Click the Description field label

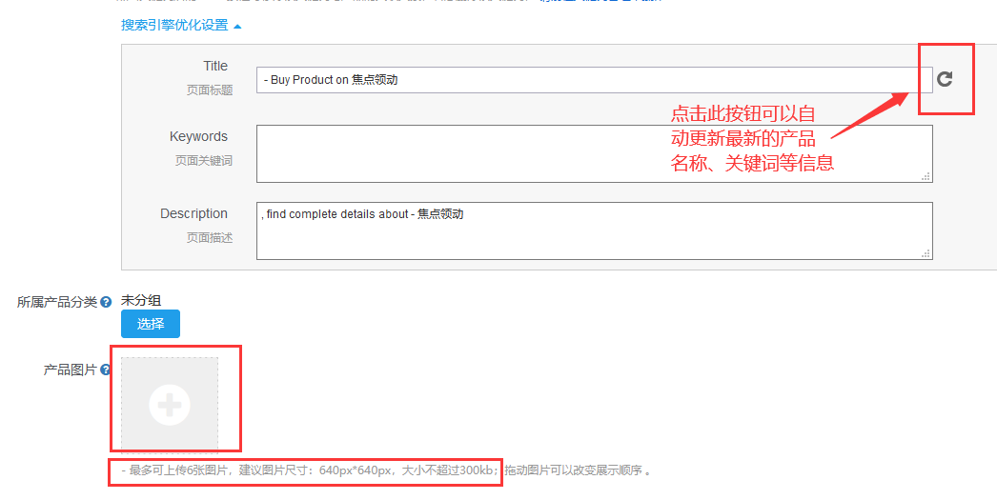click(193, 213)
